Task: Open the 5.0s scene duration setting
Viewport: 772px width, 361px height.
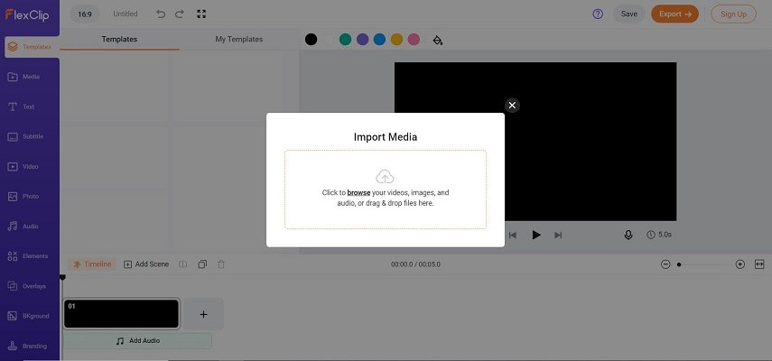Action: (659, 235)
